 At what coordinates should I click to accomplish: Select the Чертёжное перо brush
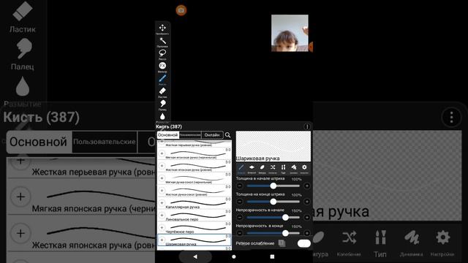195,228
